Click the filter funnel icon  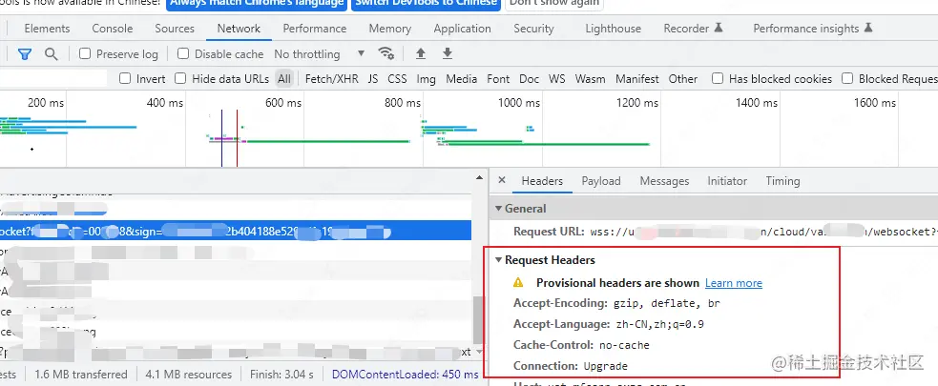25,54
